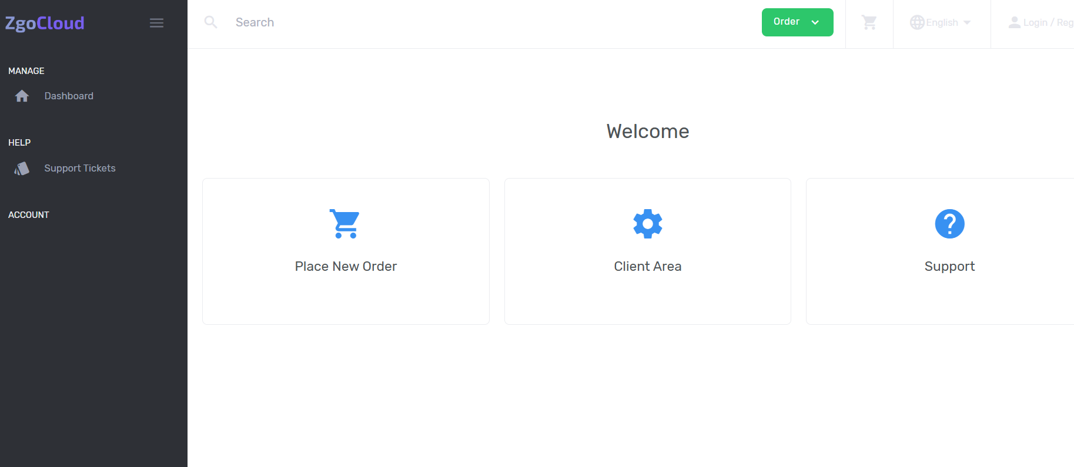Screen dimensions: 1074x467
Task: Toggle the sidebar with the hamburger icon
Action: tap(156, 23)
